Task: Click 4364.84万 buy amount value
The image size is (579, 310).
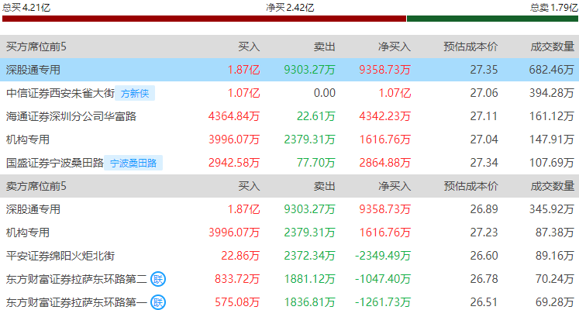Action: pos(234,116)
